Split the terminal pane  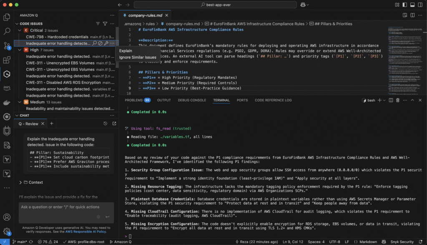(391, 100)
